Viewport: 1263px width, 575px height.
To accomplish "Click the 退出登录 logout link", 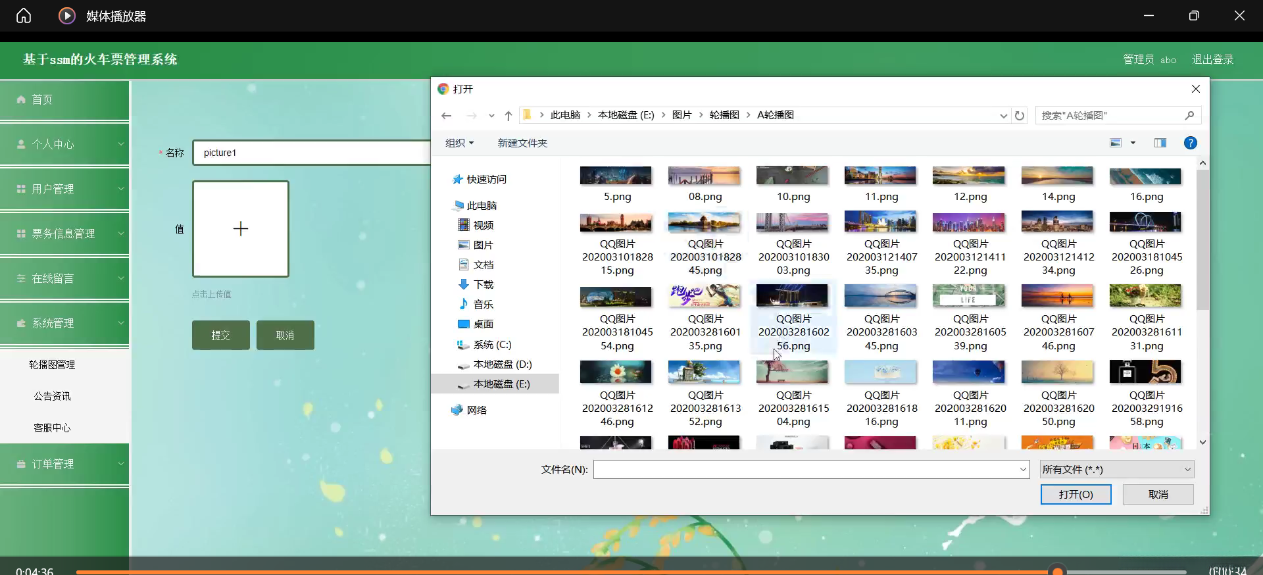I will point(1212,59).
